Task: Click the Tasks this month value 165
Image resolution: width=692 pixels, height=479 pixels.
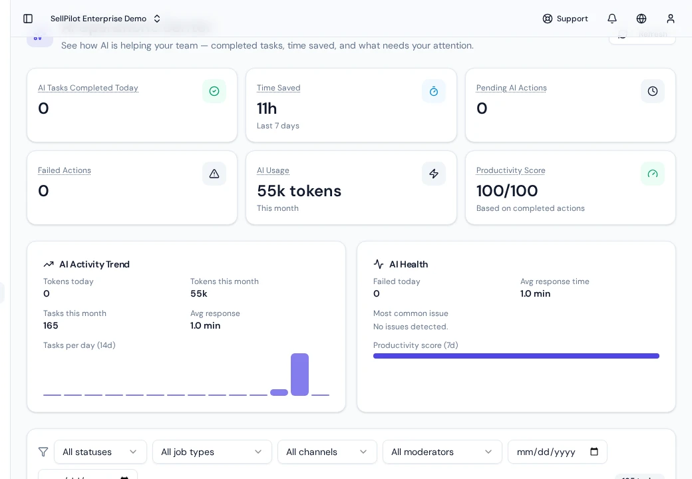Action: 51,325
